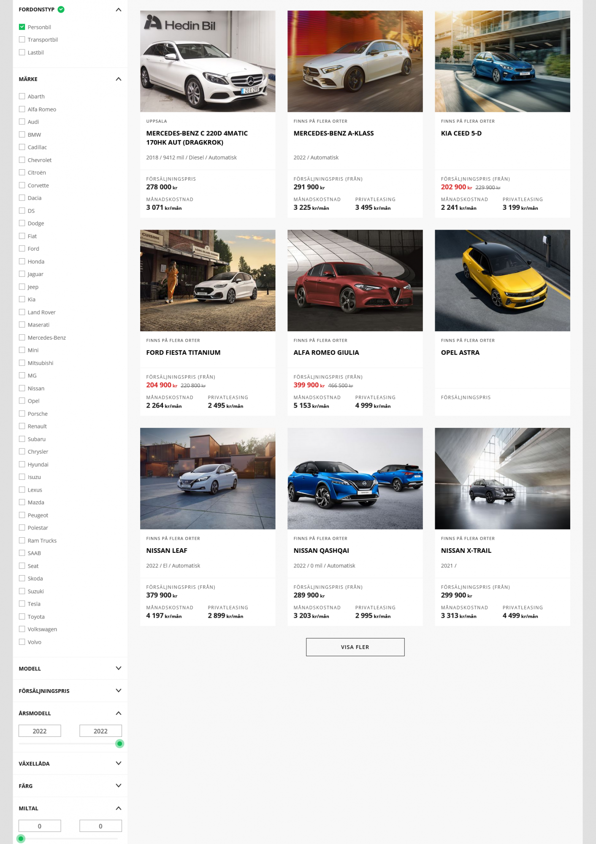This screenshot has width=596, height=844.
Task: Collapse the Årsmodell filter section
Action: (x=119, y=713)
